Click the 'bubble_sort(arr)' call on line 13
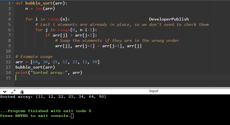The width and height of the screenshot is (230, 125). tap(35, 67)
